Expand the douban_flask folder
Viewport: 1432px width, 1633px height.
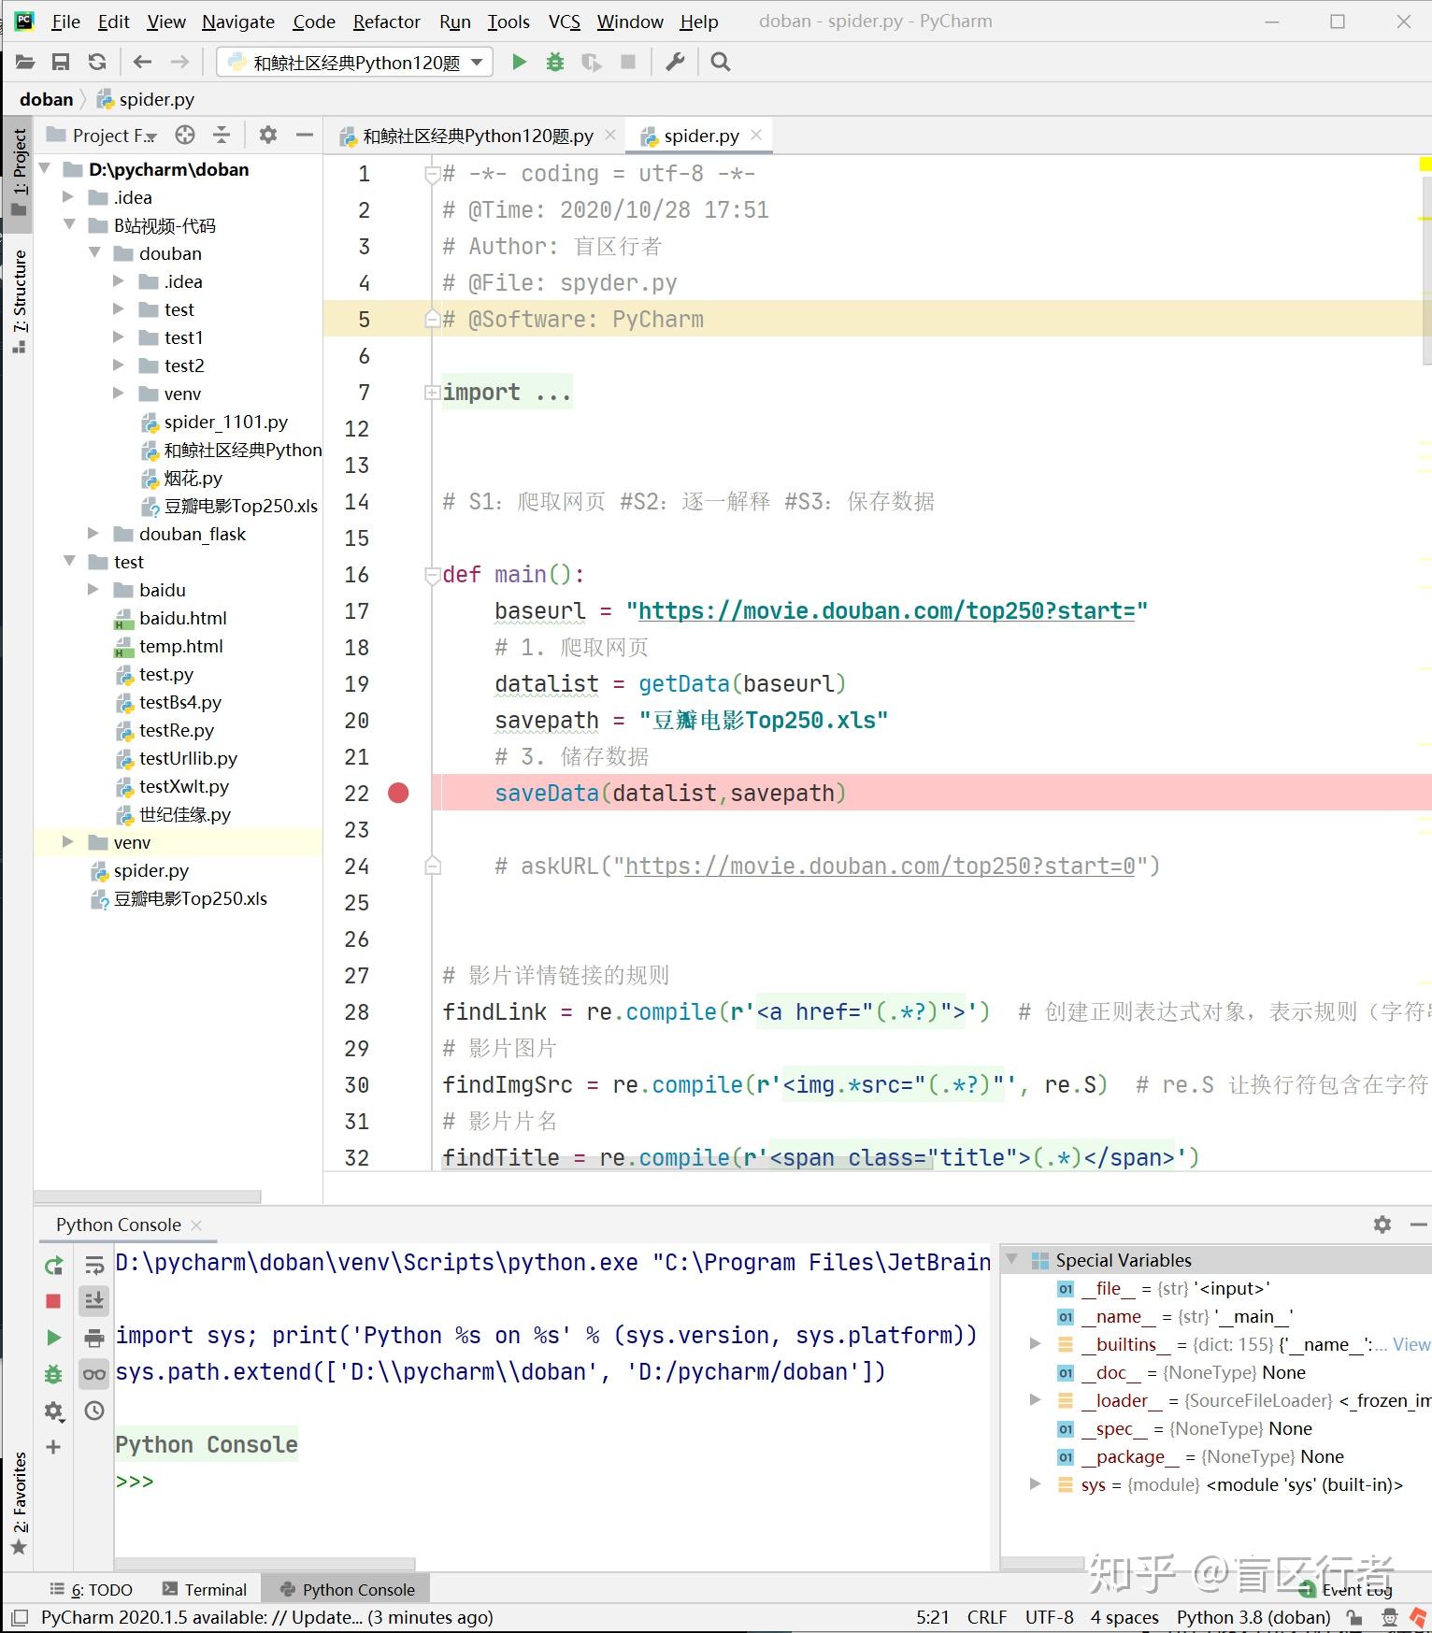pyautogui.click(x=93, y=534)
